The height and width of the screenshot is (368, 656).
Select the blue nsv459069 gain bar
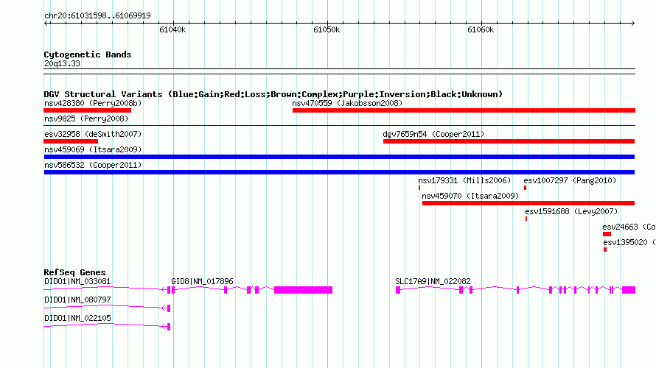click(x=339, y=157)
